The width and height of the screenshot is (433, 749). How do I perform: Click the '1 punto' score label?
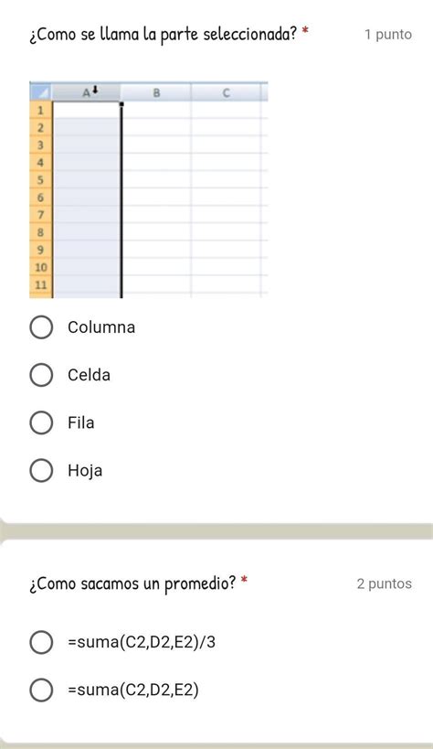pyautogui.click(x=388, y=35)
